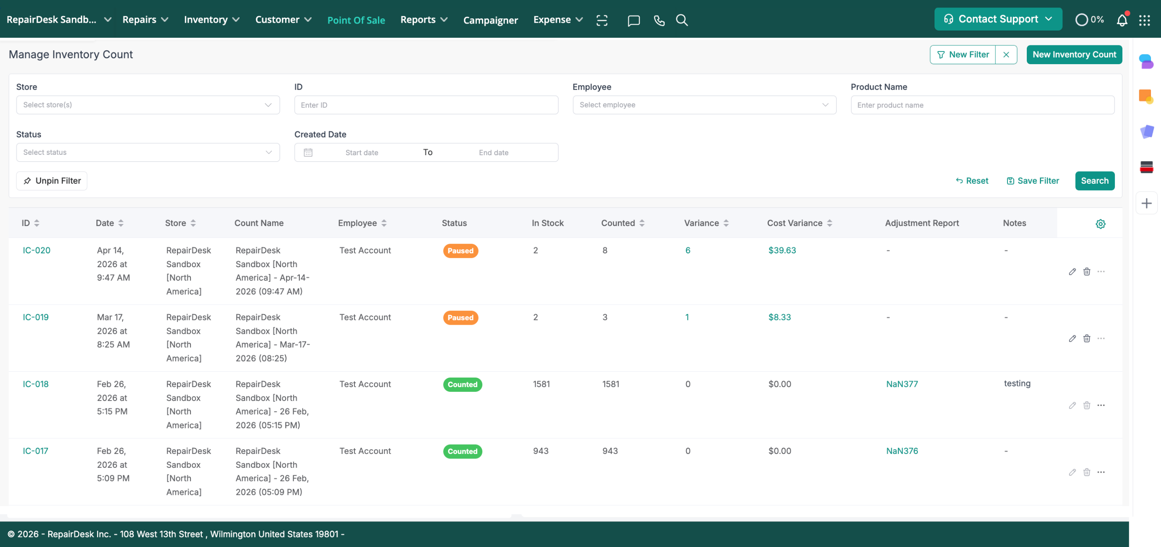The height and width of the screenshot is (547, 1161).
Task: Clear the New Filter with X button
Action: tap(1005, 55)
